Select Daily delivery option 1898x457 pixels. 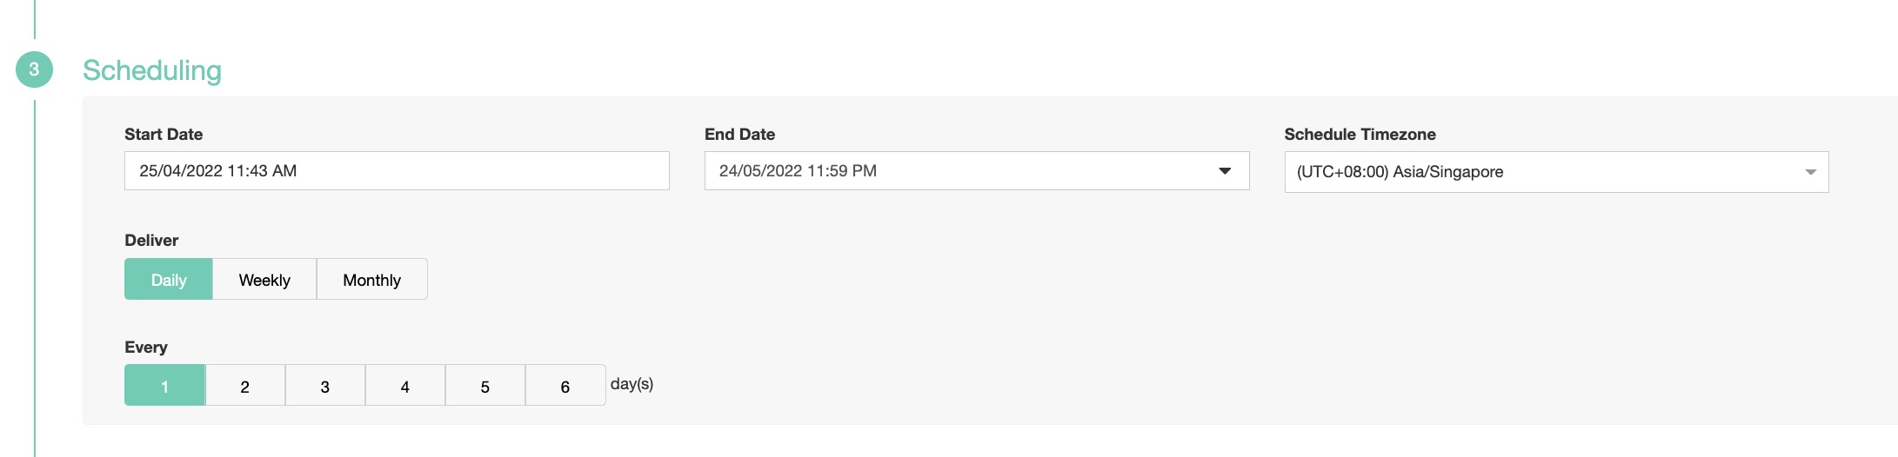[x=169, y=280]
